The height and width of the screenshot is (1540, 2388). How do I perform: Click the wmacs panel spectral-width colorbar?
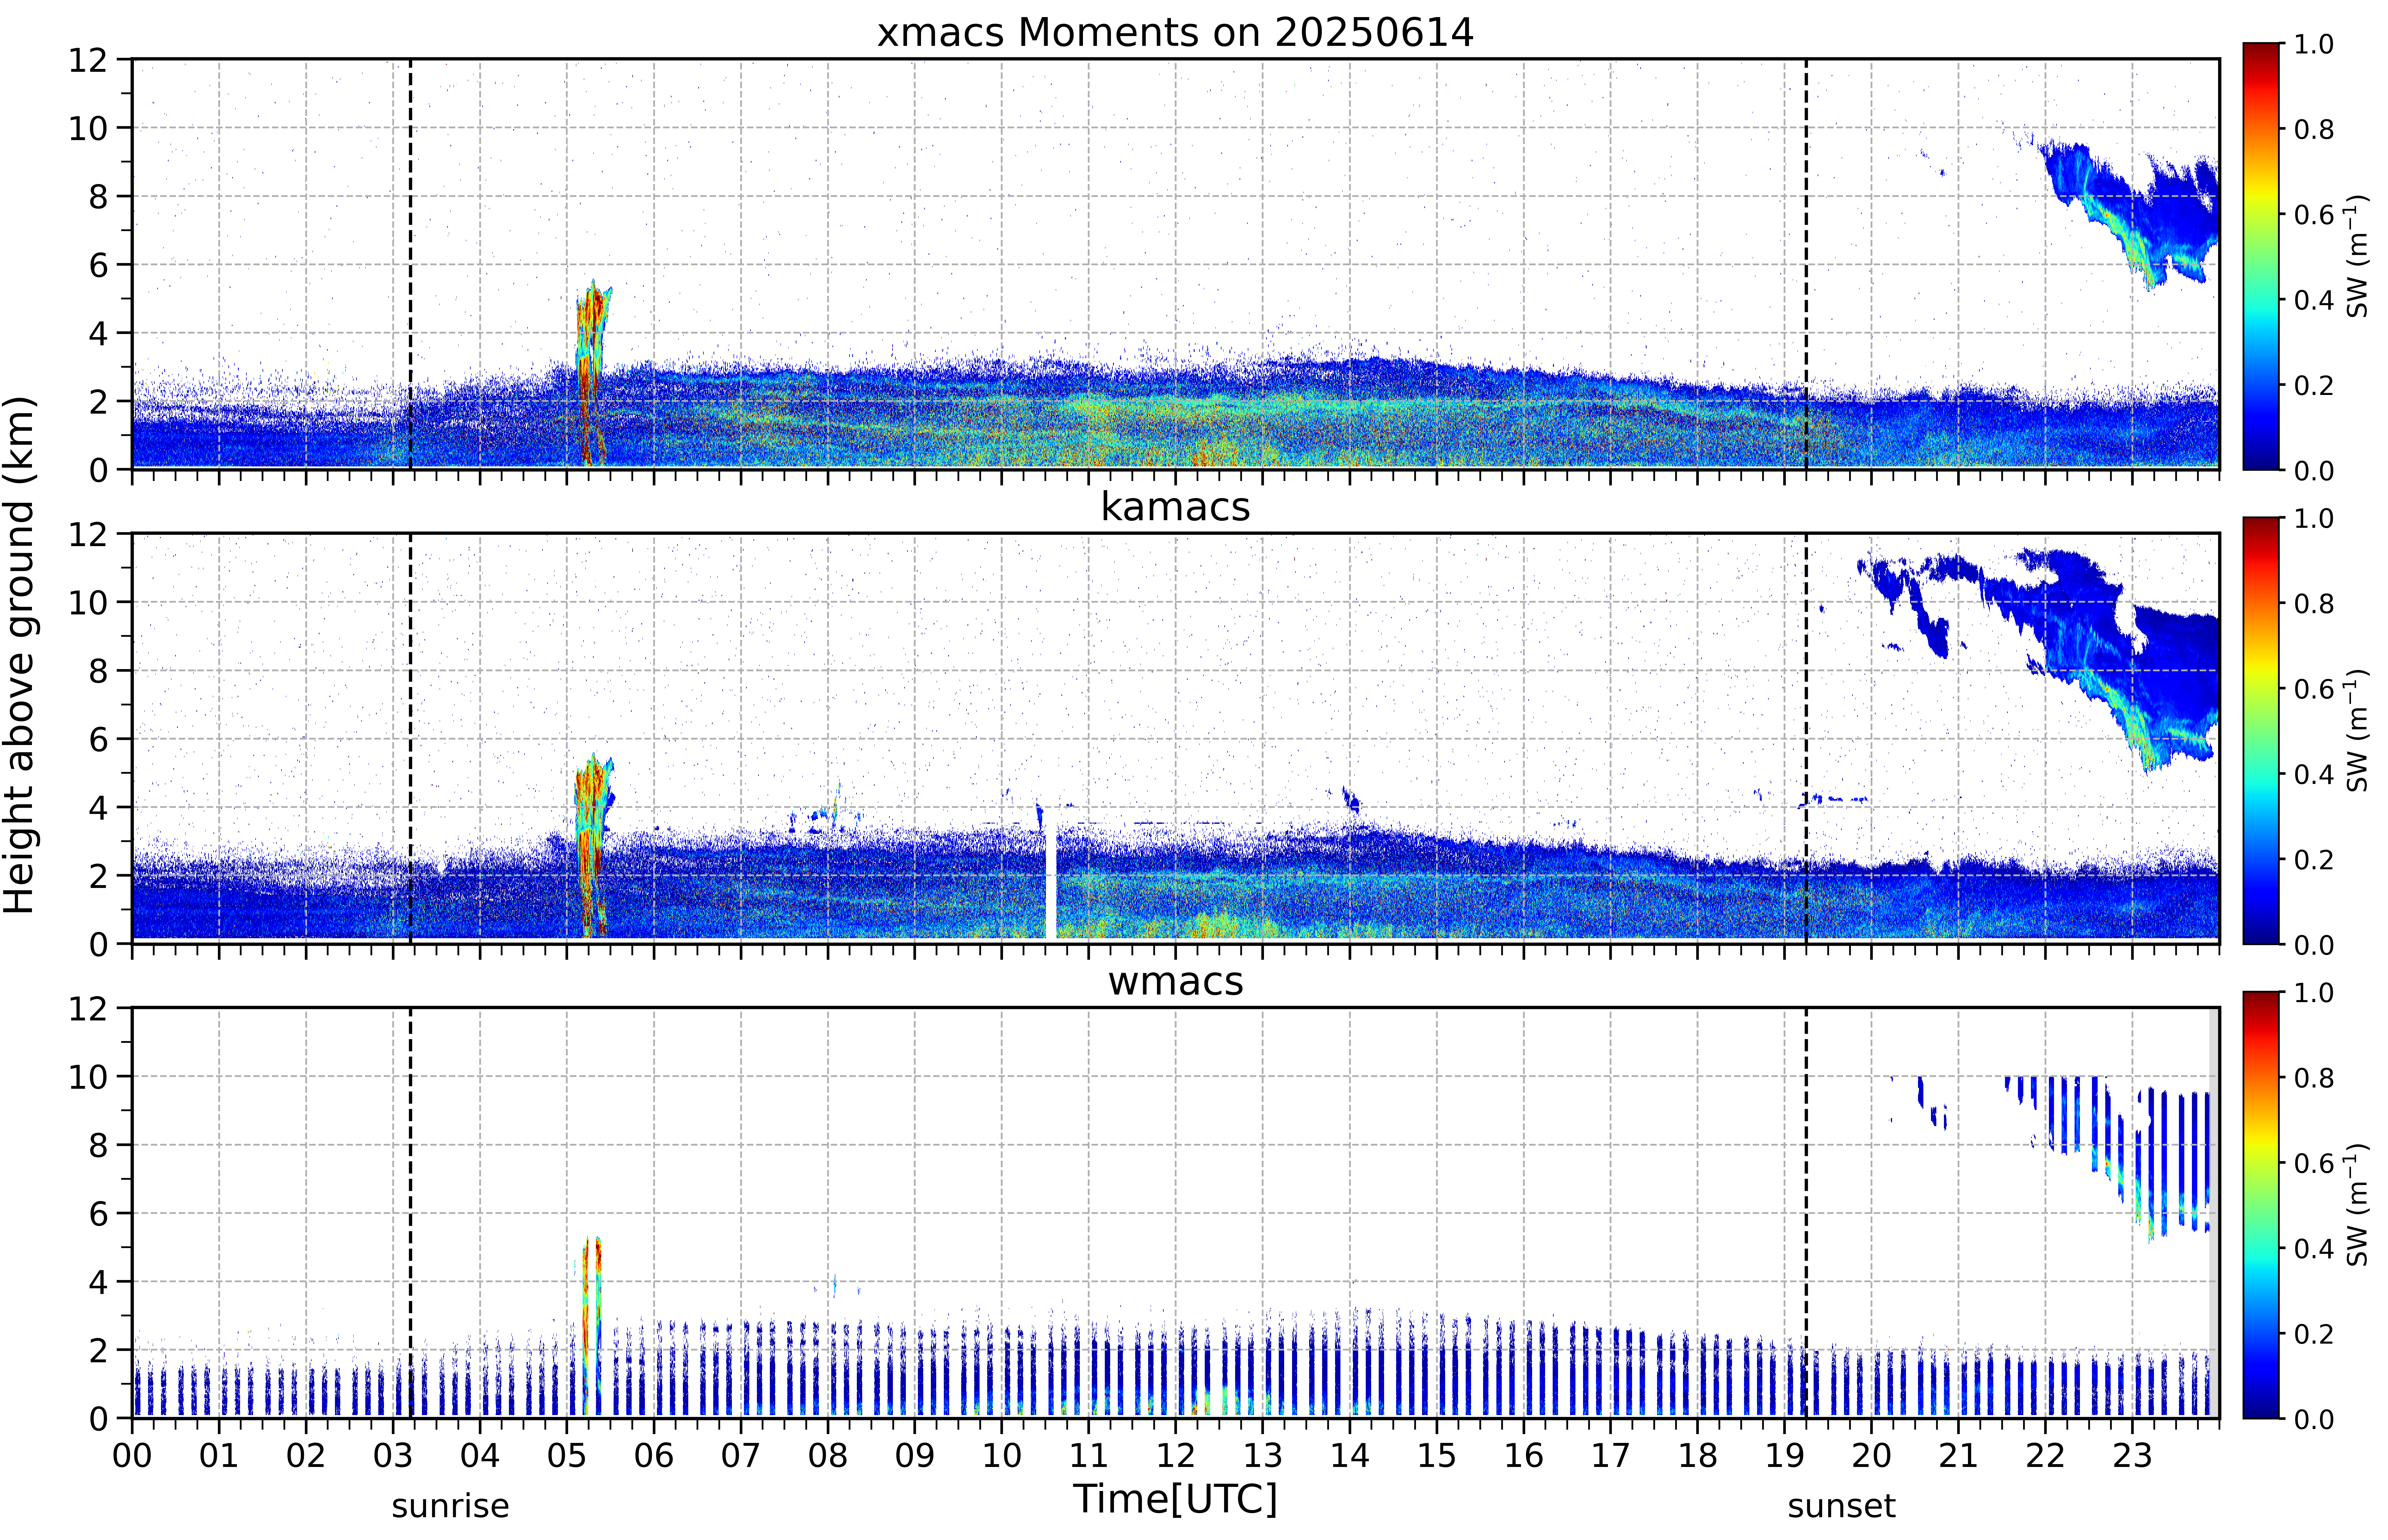(x=2261, y=1205)
